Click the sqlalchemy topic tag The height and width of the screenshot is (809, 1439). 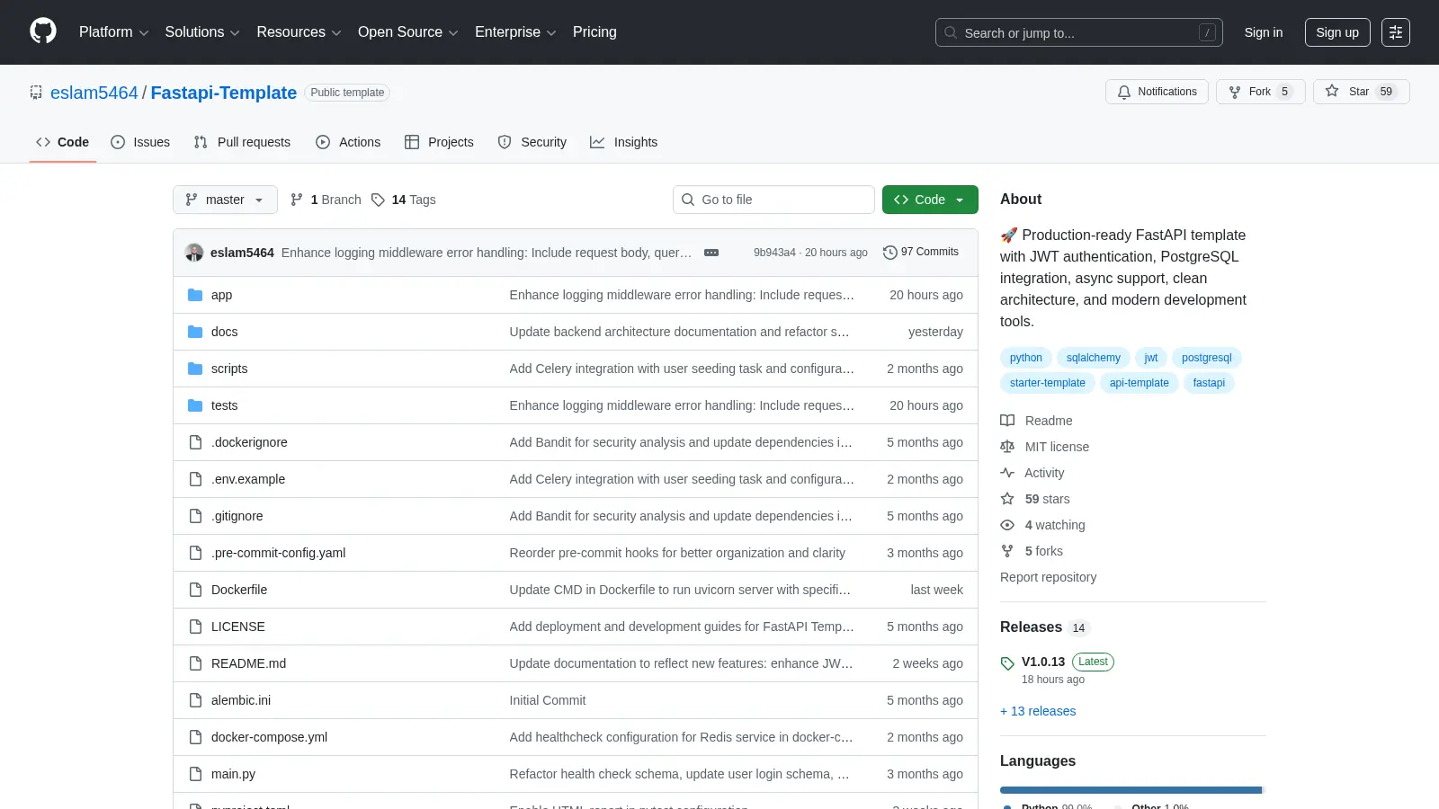pos(1094,358)
